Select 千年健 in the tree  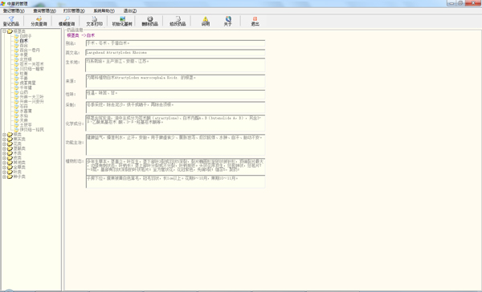point(26,87)
